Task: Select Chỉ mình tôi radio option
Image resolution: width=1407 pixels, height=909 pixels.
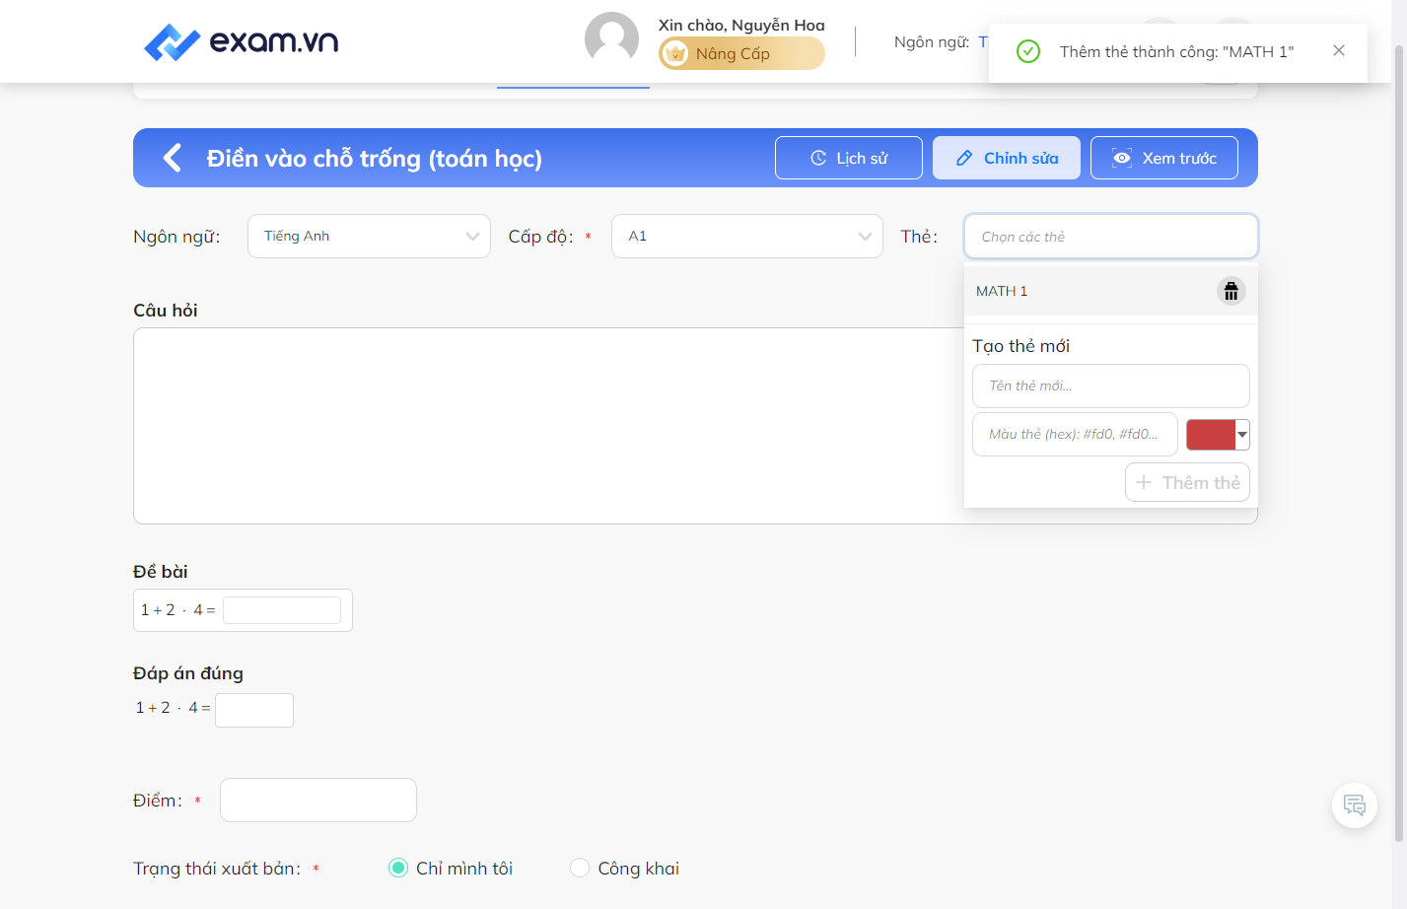Action: 398,868
